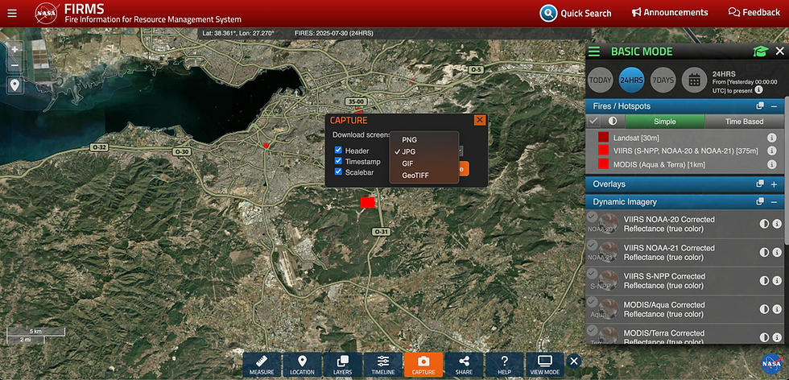This screenshot has width=789, height=380.
Task: Show info for Landsat [30m]
Action: (771, 138)
